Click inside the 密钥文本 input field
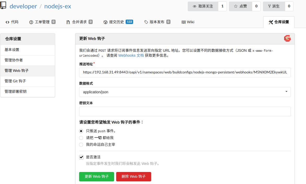The image size is (306, 184). pos(185,111)
